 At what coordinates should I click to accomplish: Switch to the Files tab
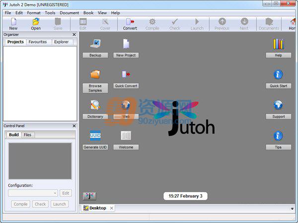[27, 135]
